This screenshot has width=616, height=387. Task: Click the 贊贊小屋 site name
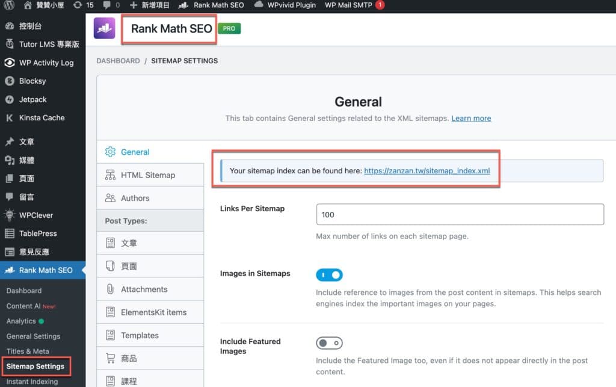pos(50,5)
